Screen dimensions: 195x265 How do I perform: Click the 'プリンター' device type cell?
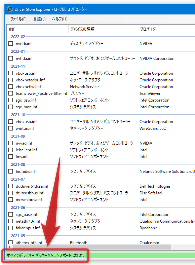pos(77,93)
